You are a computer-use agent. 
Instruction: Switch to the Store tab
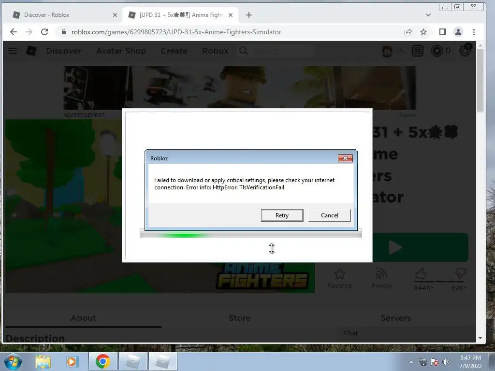tap(239, 318)
